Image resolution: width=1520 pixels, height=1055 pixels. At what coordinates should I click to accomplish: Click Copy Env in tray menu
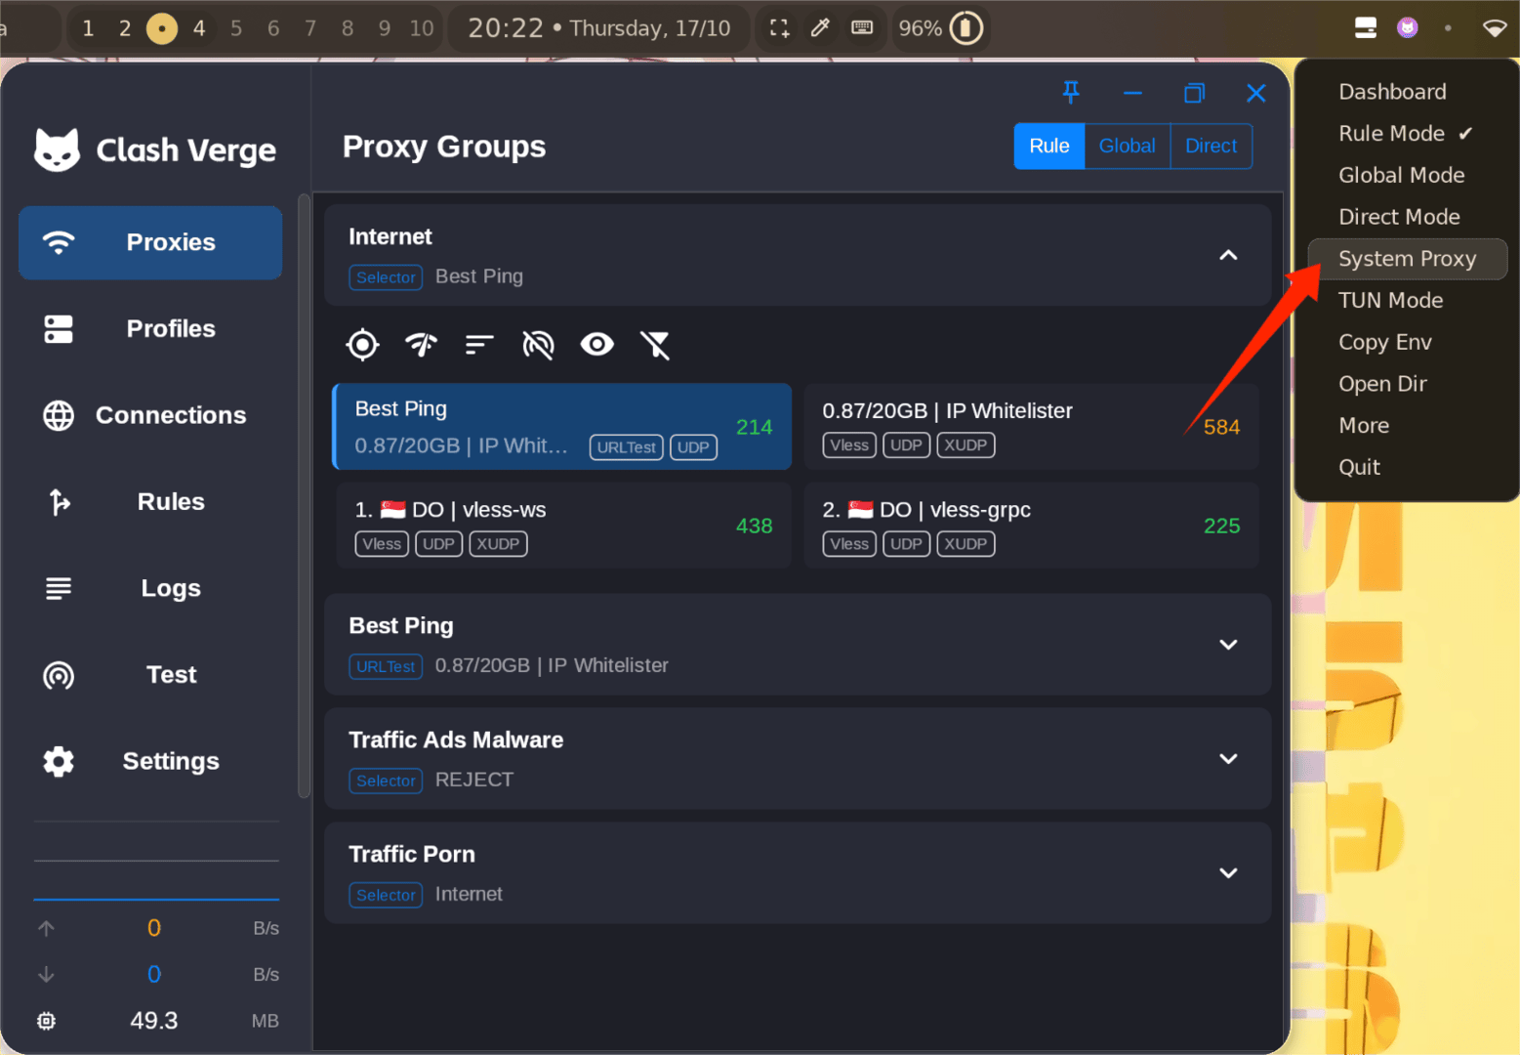coord(1407,342)
